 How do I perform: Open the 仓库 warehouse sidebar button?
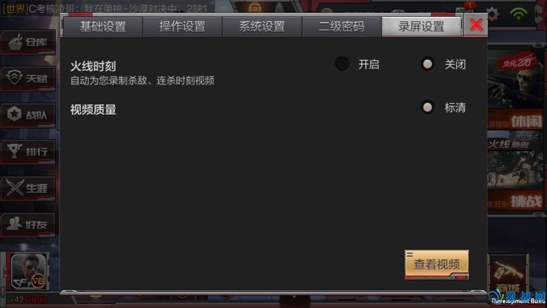click(28, 42)
